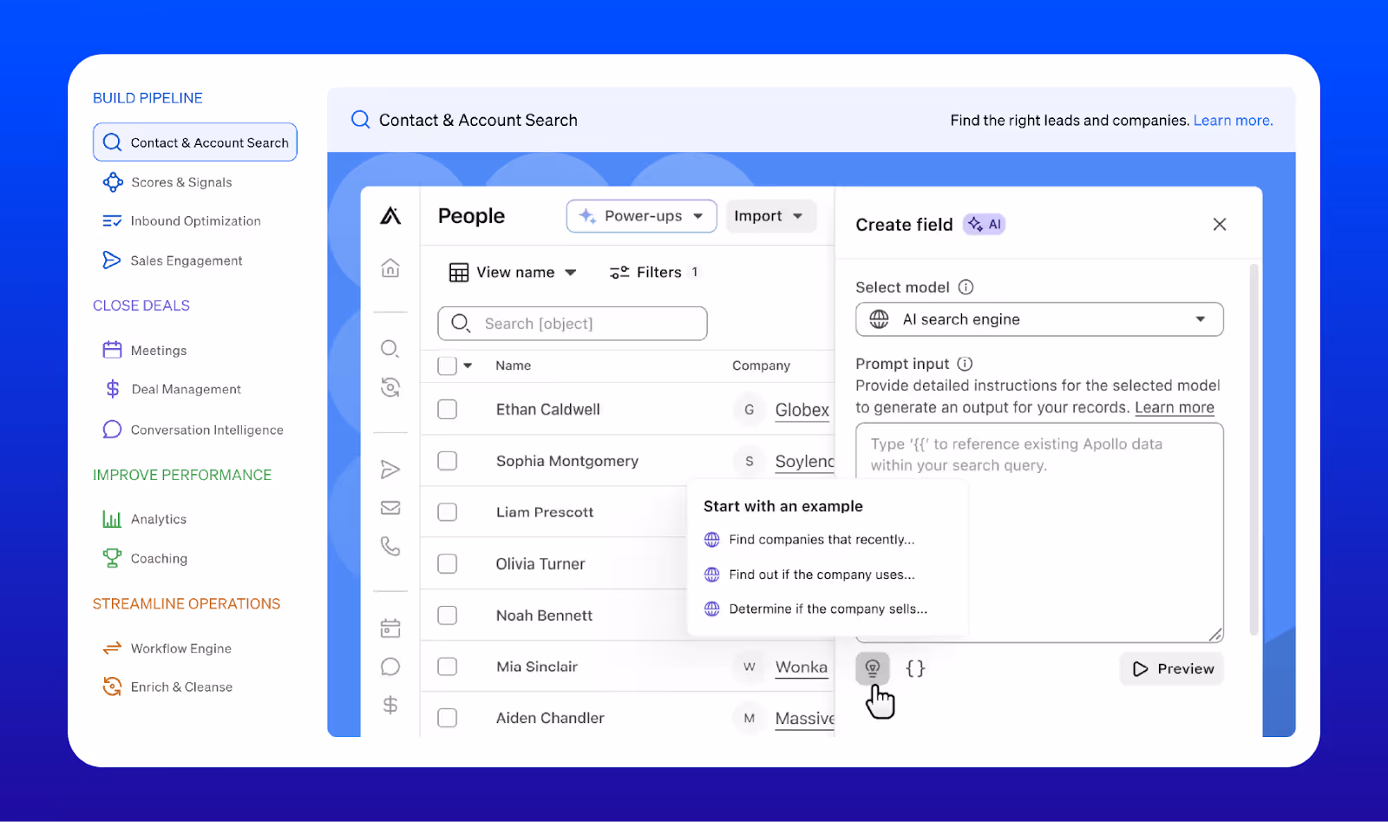The width and height of the screenshot is (1388, 822).
Task: Check the Ethan Caldwell row checkbox
Action: point(448,409)
